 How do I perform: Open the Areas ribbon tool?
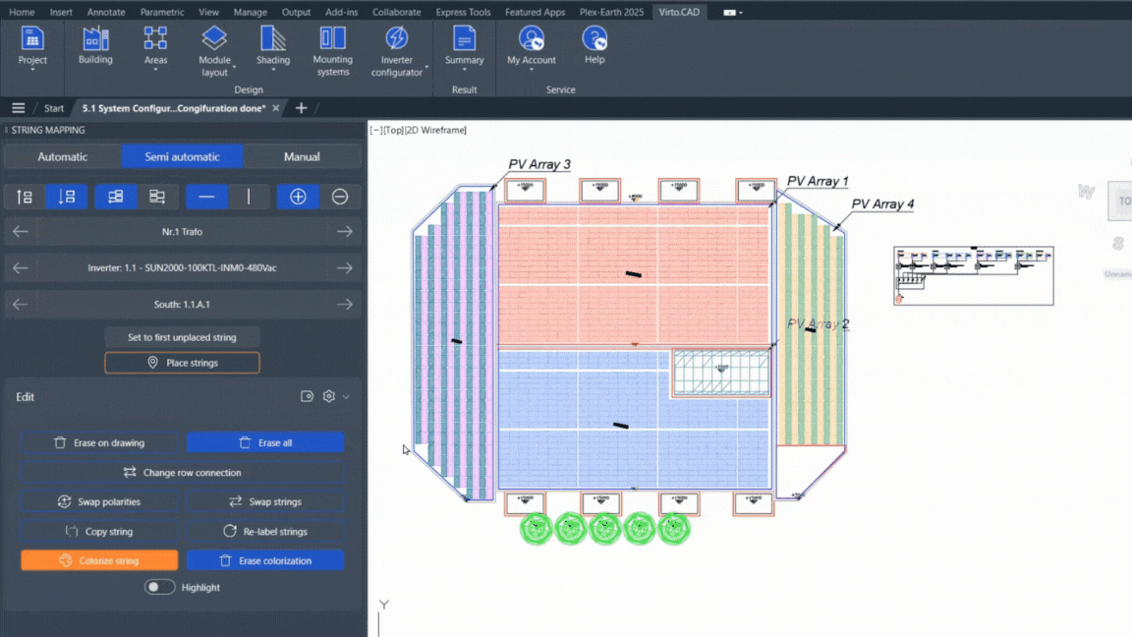coord(155,47)
